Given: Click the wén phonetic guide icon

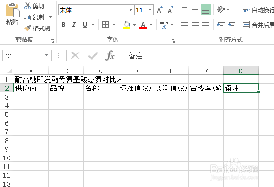Looking at the screenshot, I should pyautogui.click(x=164, y=25).
